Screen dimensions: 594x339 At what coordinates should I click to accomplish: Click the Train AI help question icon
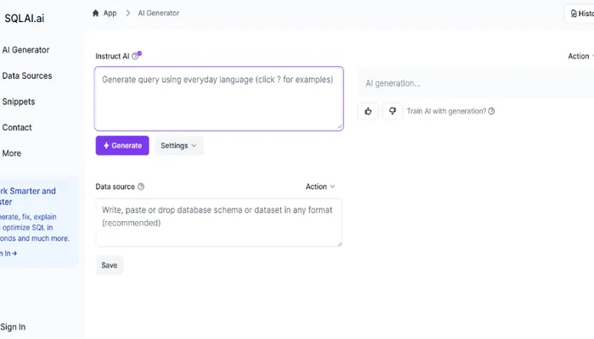[x=491, y=111]
